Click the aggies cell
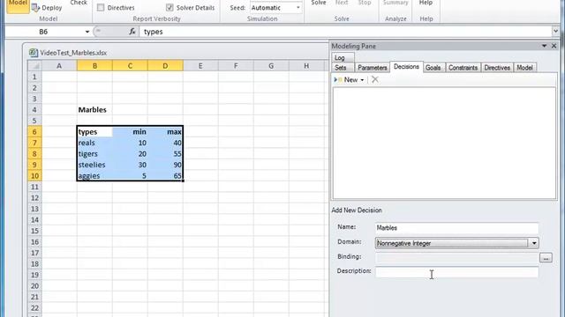 [94, 176]
